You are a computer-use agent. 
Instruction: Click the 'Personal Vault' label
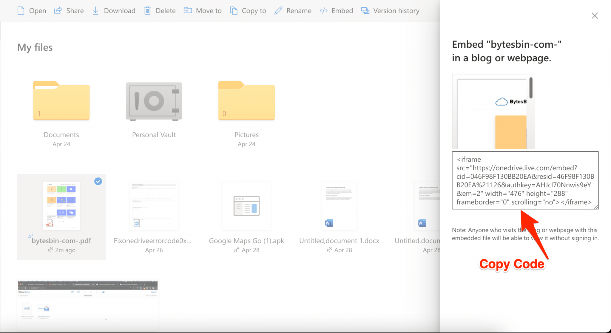[154, 135]
